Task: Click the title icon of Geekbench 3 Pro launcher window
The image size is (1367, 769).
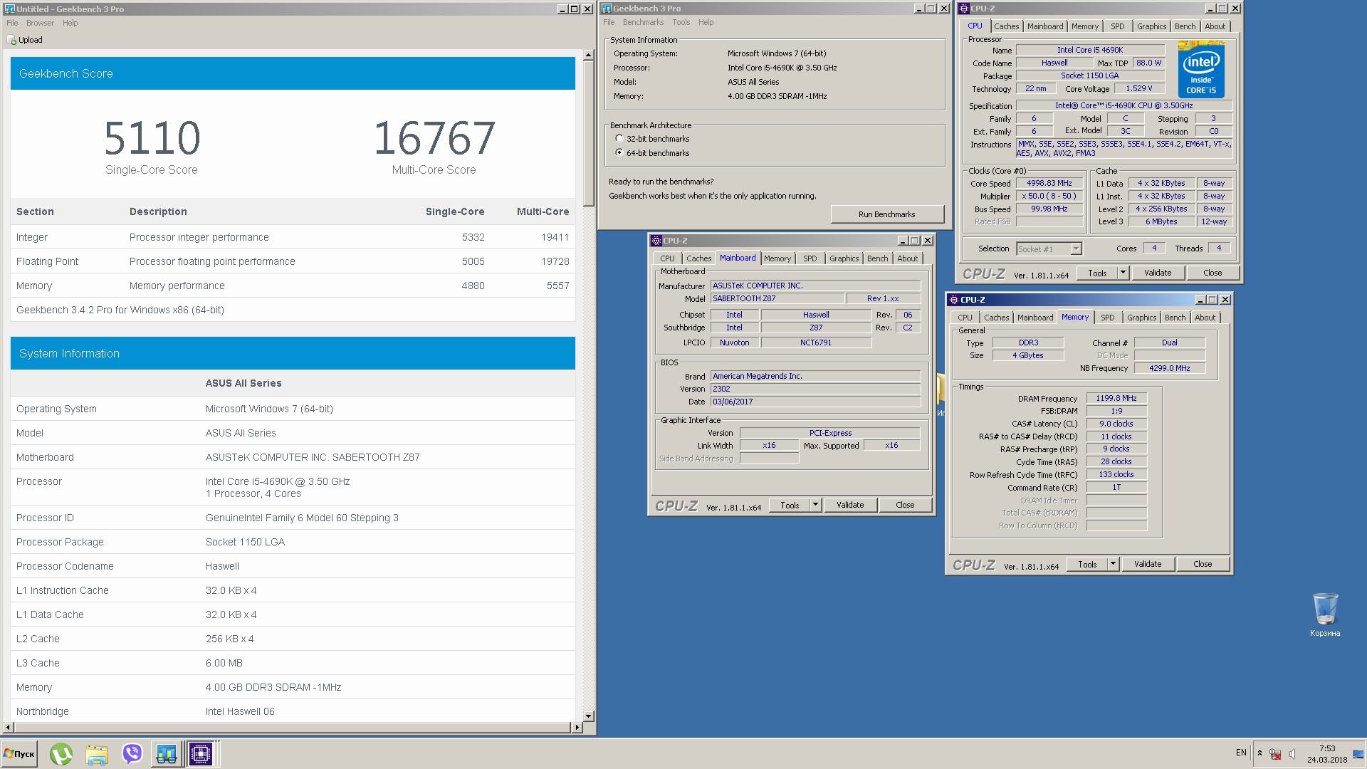Action: 607,9
